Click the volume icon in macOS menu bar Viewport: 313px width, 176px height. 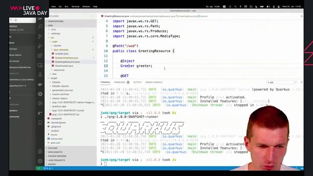(268, 6)
